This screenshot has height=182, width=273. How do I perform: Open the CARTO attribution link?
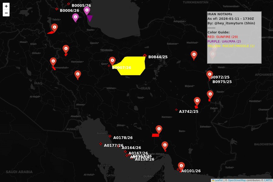[x=268, y=180]
